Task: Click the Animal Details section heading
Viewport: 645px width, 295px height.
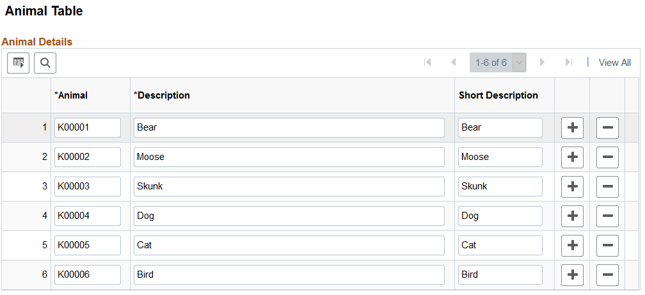Action: (x=37, y=42)
